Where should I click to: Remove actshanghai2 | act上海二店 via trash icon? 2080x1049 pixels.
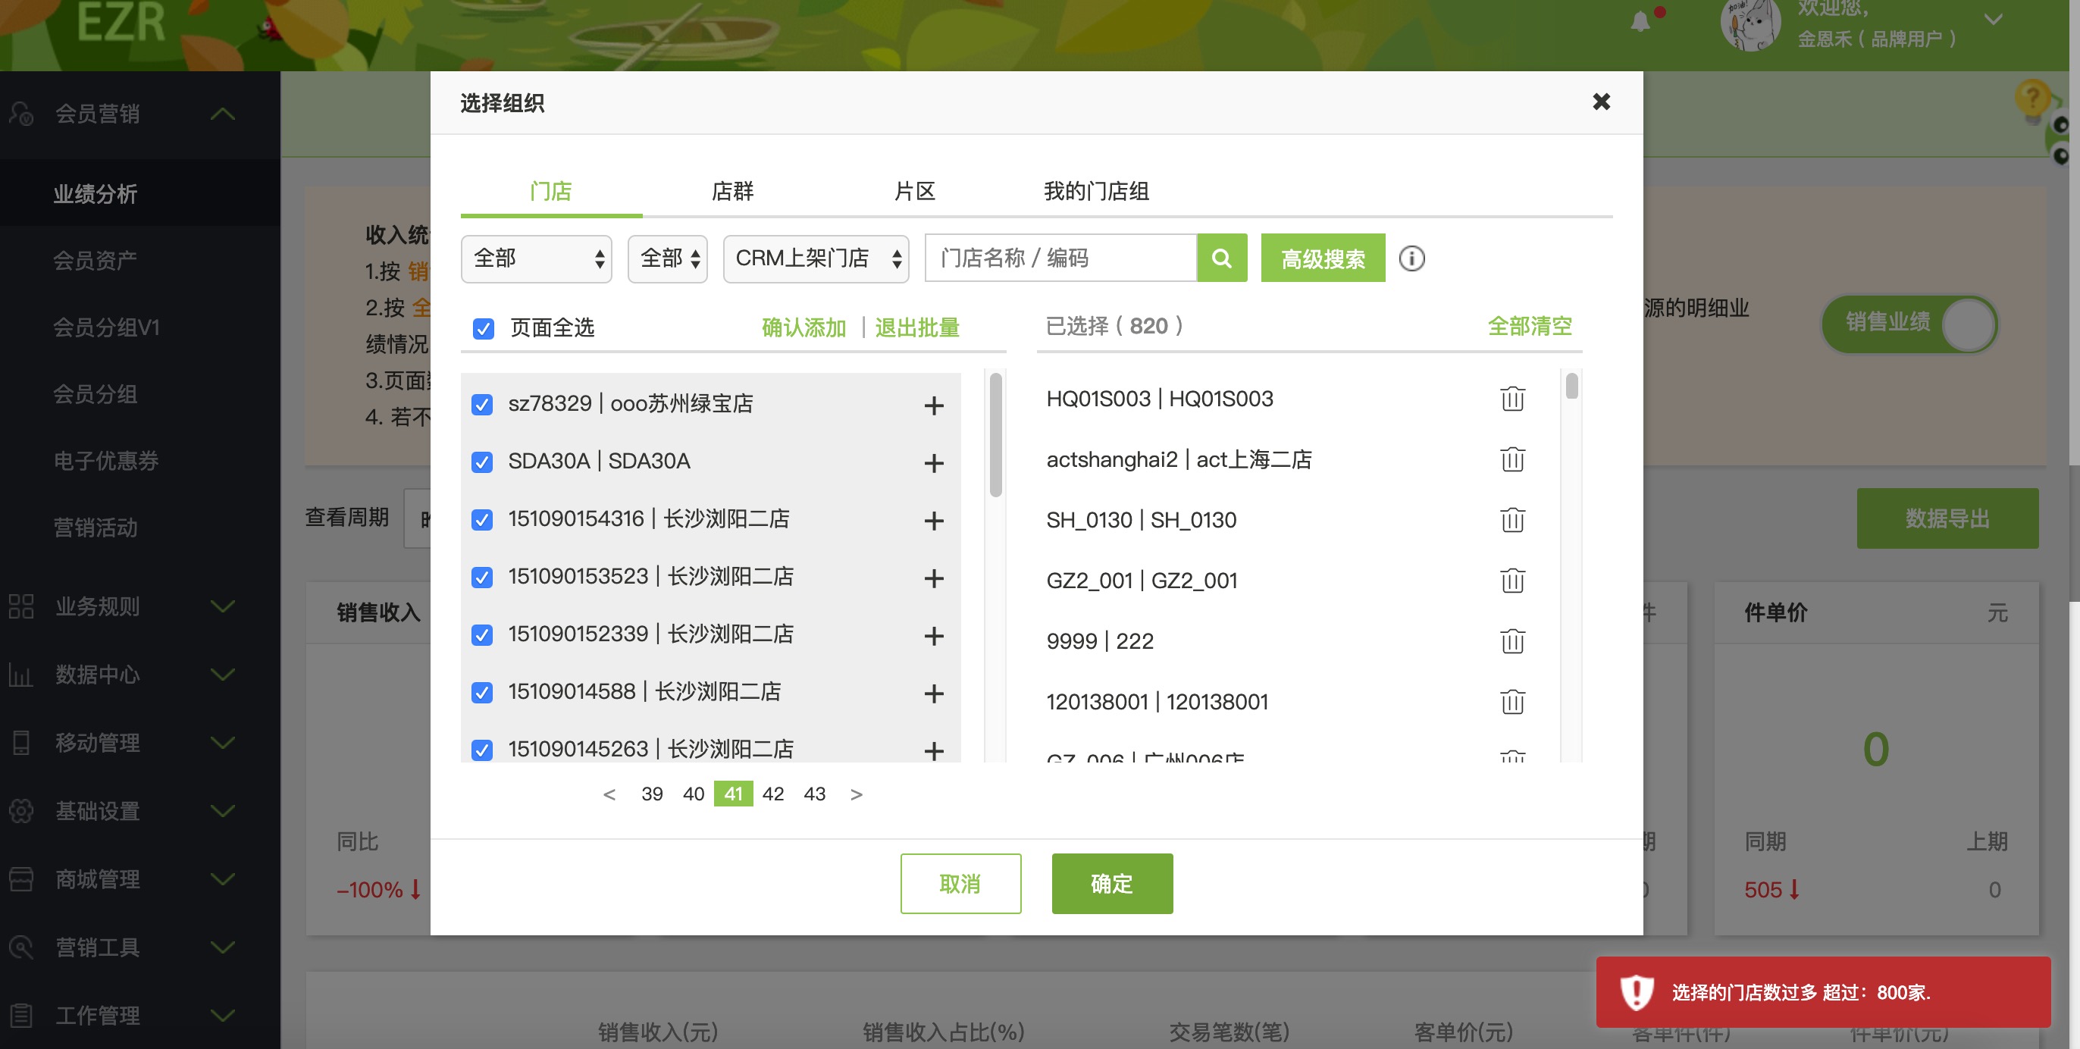point(1512,459)
